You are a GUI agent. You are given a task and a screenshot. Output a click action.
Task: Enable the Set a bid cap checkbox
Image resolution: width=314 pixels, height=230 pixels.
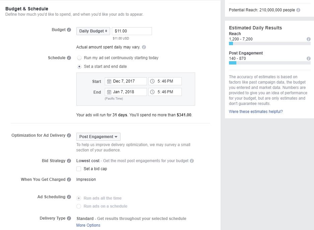[79, 168]
